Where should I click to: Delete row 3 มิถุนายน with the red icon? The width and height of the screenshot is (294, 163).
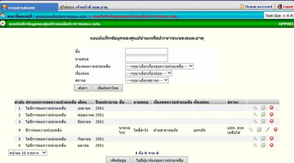(x=272, y=121)
